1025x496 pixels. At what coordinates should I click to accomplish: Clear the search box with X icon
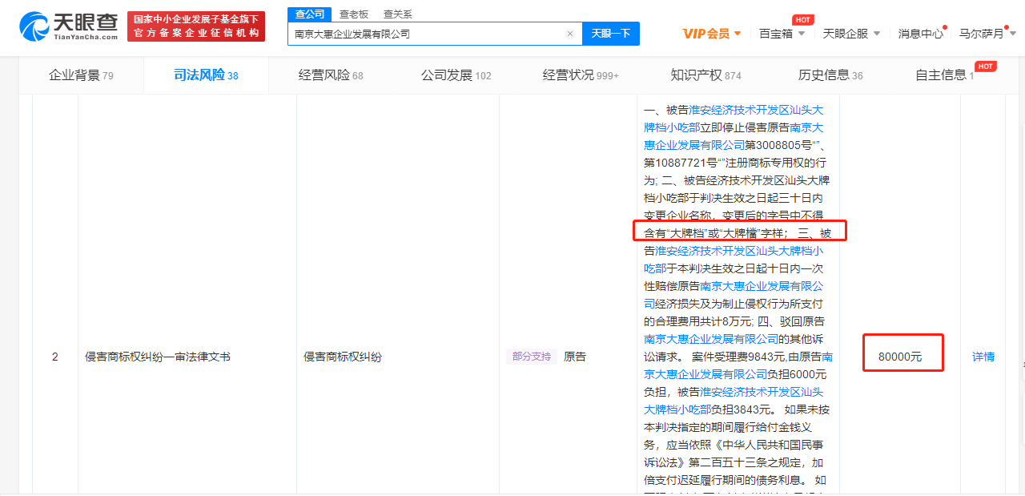coord(569,34)
